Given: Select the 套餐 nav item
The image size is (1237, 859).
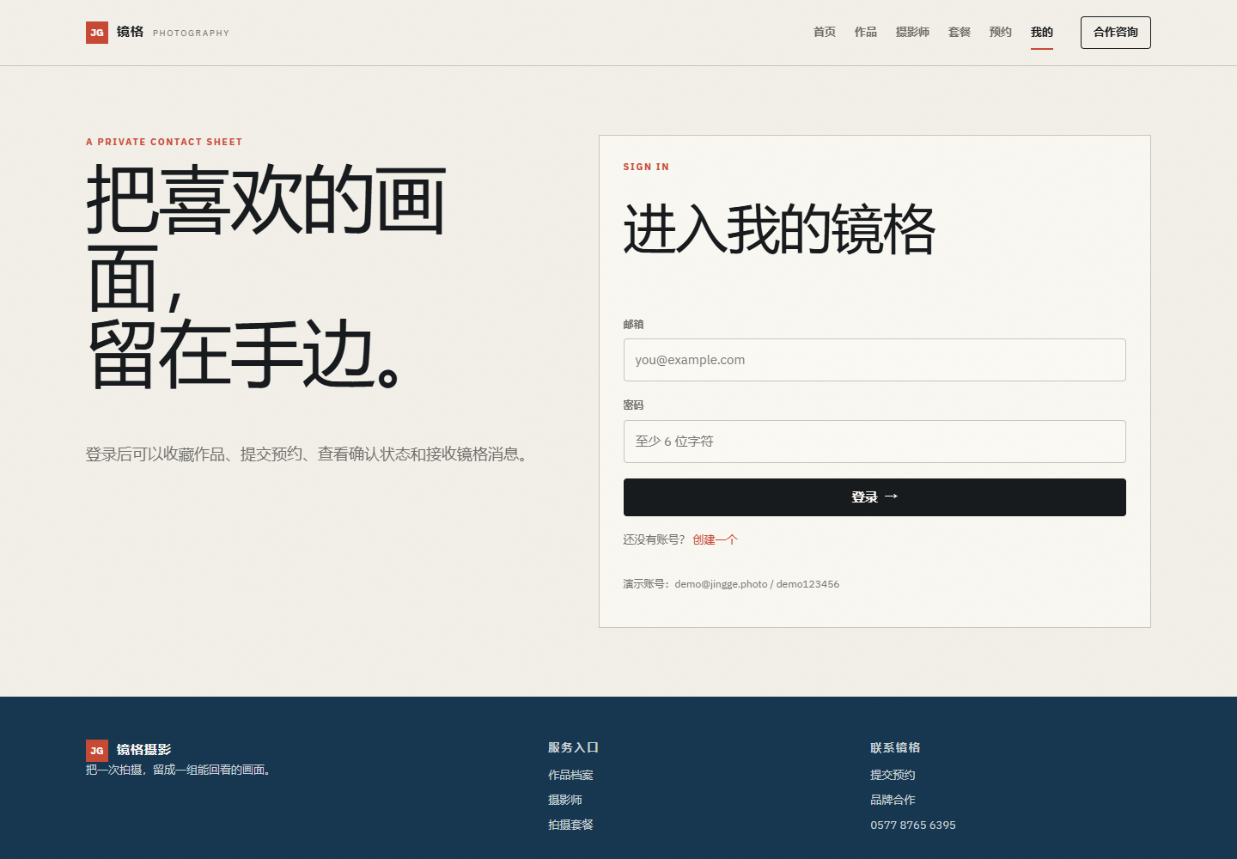Looking at the screenshot, I should tap(960, 32).
